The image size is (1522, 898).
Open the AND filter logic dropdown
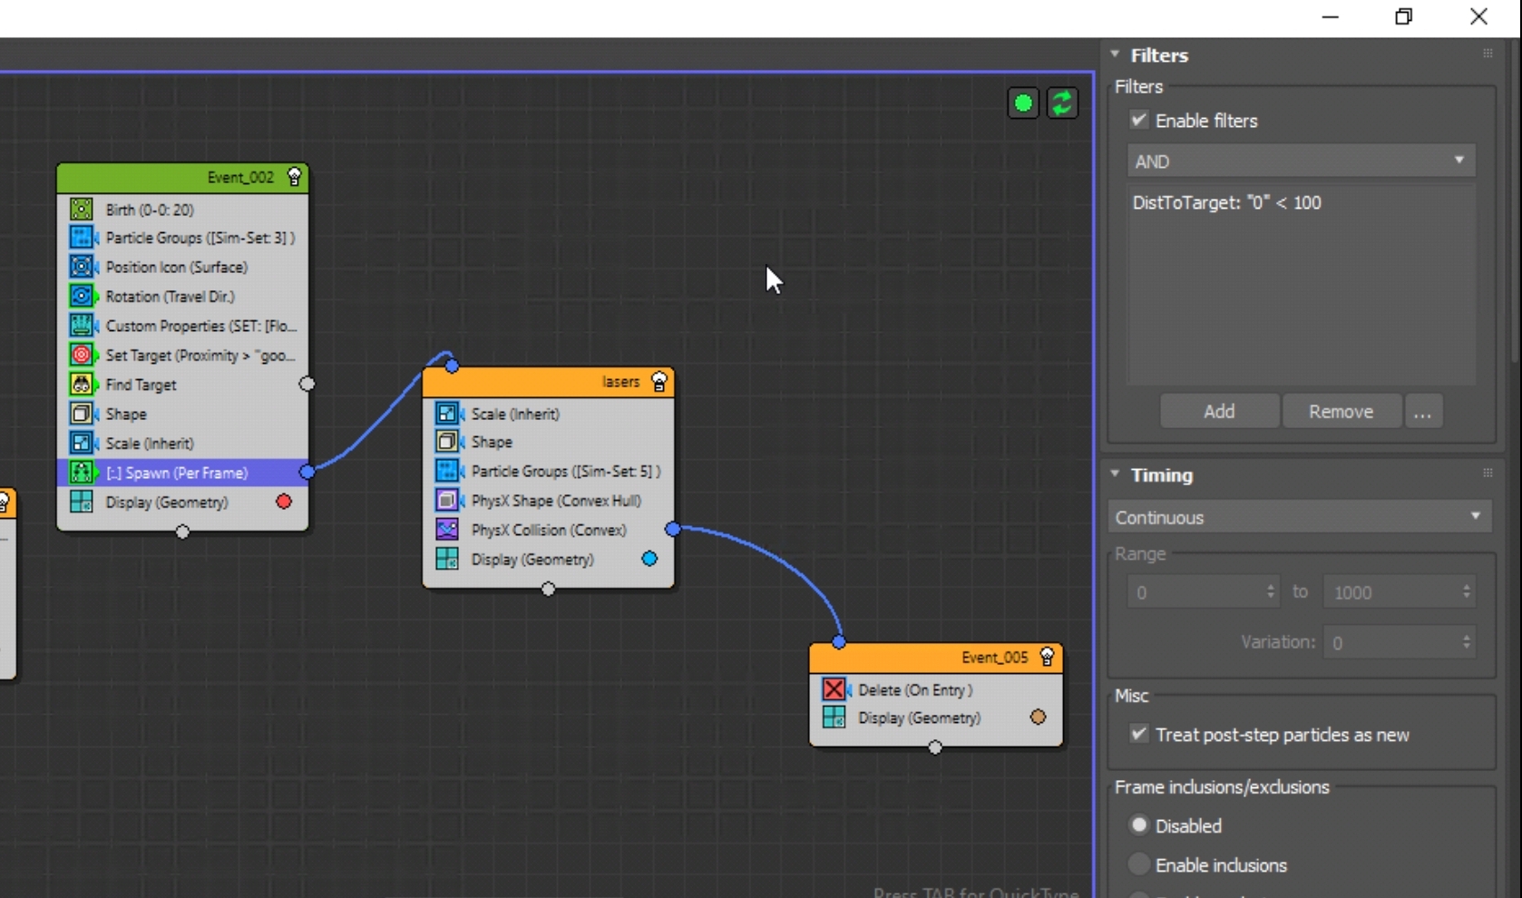coord(1300,161)
